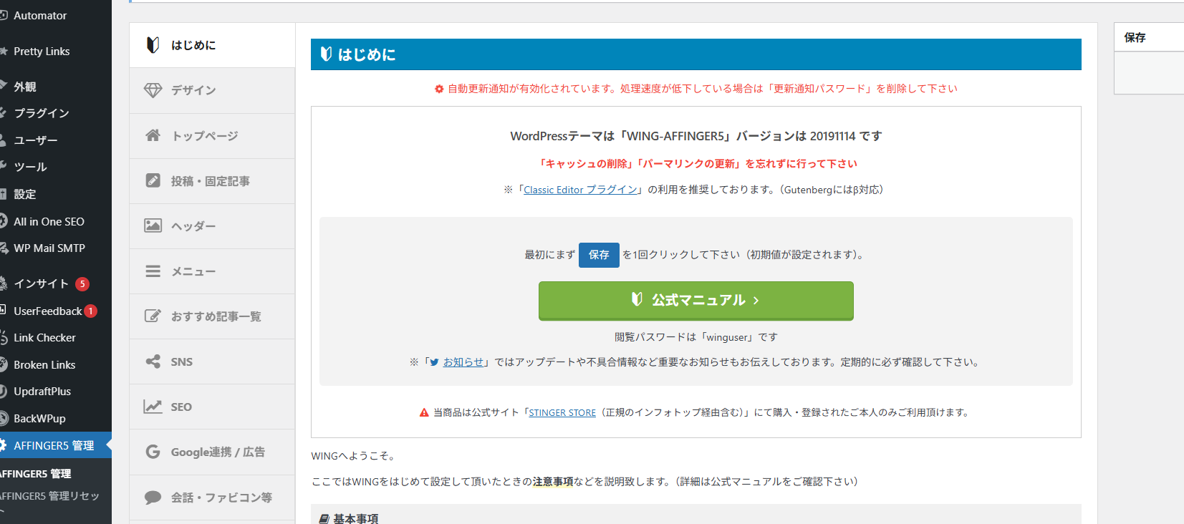Image resolution: width=1184 pixels, height=524 pixels.
Task: Open the Google連携 / 広告 tab
Action: [x=212, y=452]
